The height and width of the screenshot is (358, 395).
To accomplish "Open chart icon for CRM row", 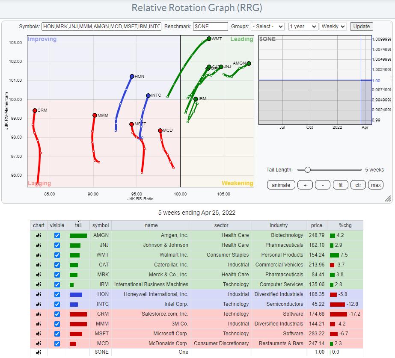I will click(x=39, y=314).
